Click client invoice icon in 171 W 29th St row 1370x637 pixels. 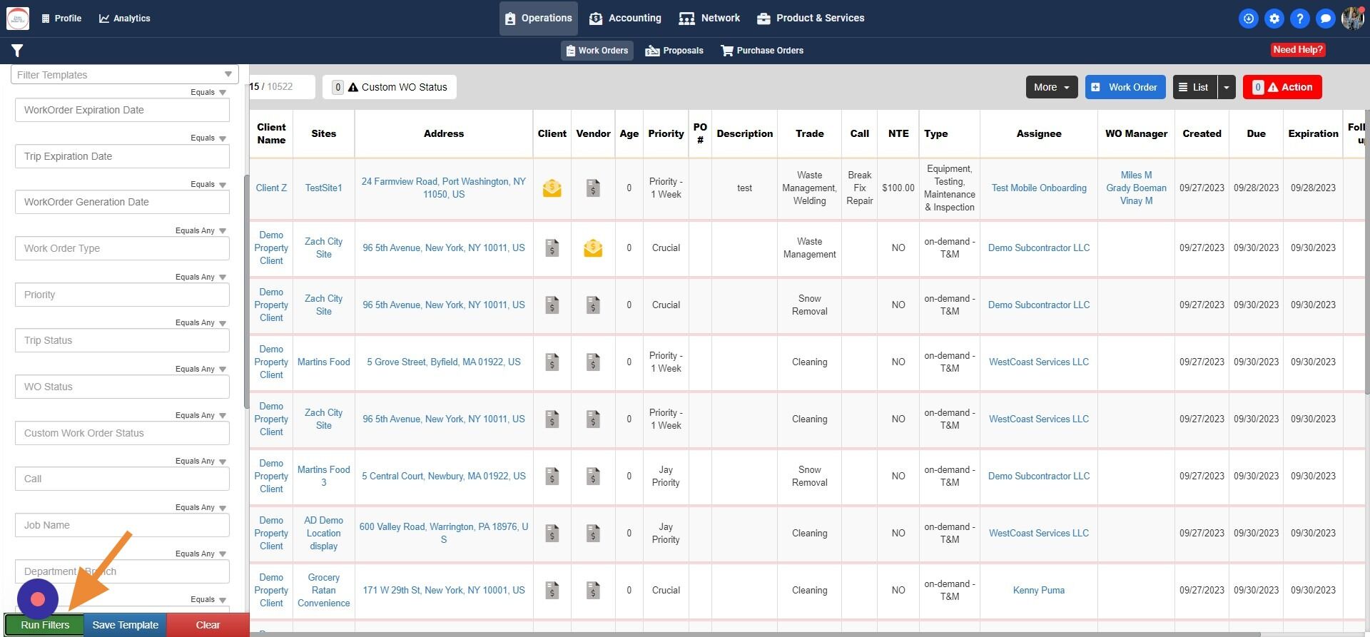click(552, 591)
